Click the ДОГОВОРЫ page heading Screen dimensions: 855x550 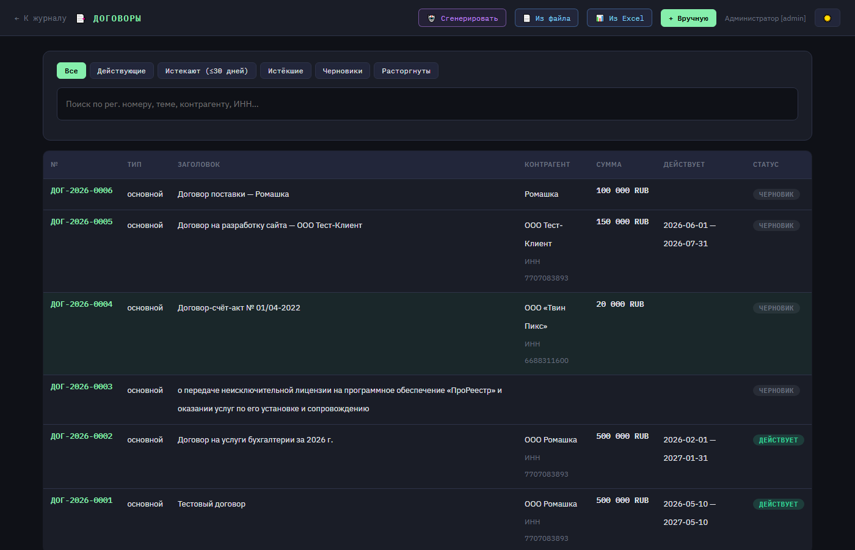[117, 18]
